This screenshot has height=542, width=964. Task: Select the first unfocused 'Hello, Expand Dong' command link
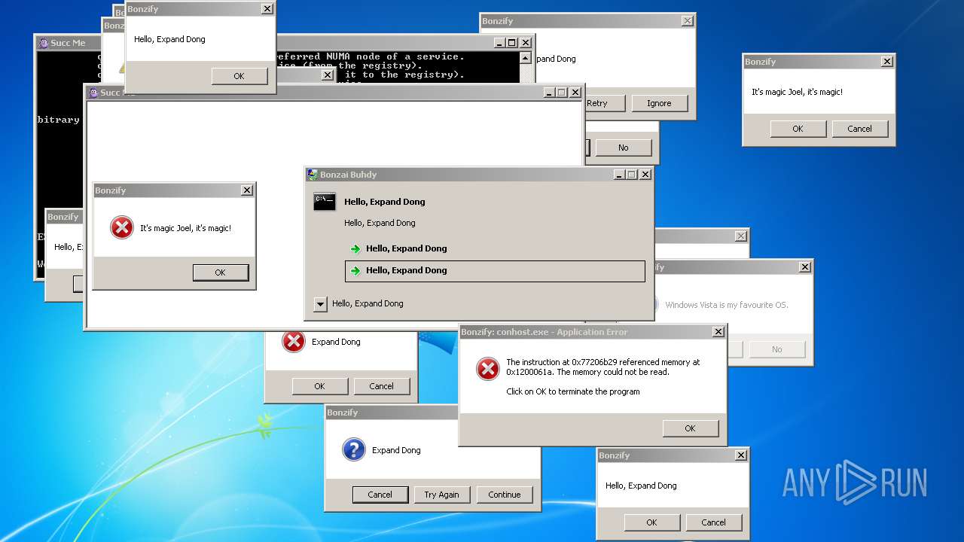tap(495, 248)
